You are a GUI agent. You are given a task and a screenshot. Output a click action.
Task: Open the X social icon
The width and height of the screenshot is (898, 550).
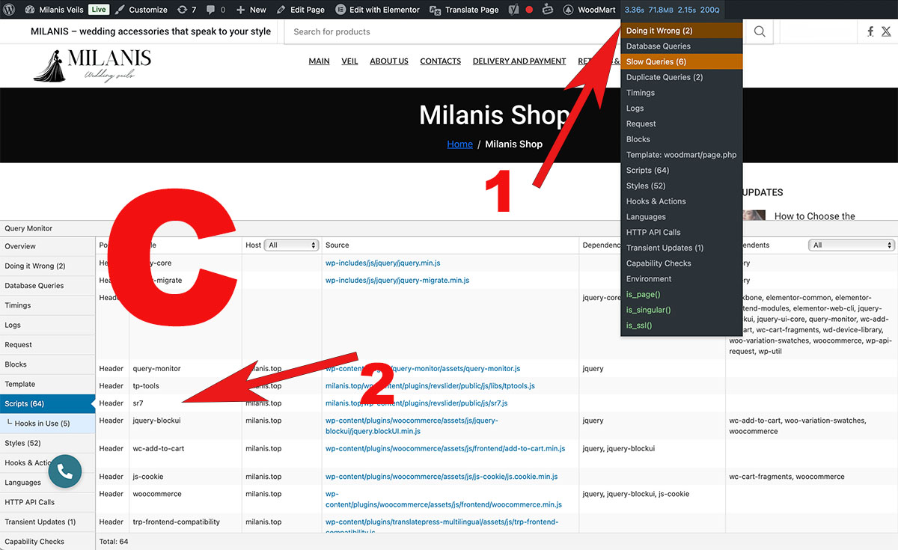tap(886, 31)
